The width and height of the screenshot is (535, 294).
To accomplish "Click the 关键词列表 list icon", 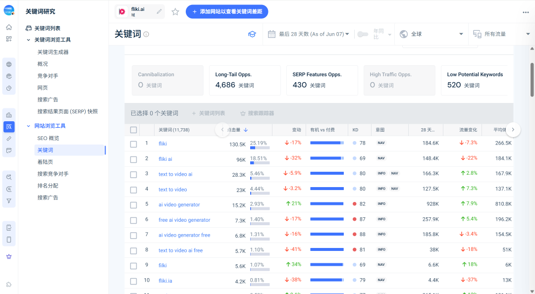I will coord(29,28).
